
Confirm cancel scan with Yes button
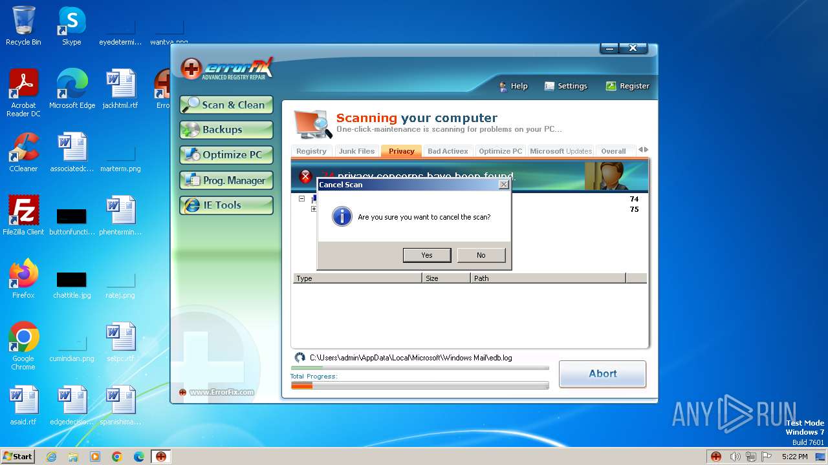tap(427, 255)
